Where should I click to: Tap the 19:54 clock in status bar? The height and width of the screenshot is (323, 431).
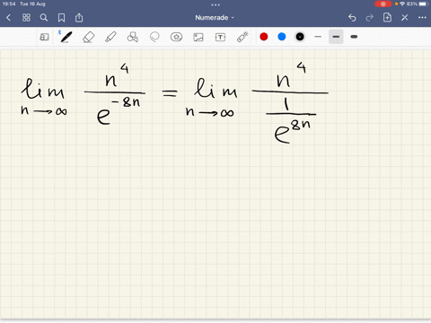coord(9,4)
